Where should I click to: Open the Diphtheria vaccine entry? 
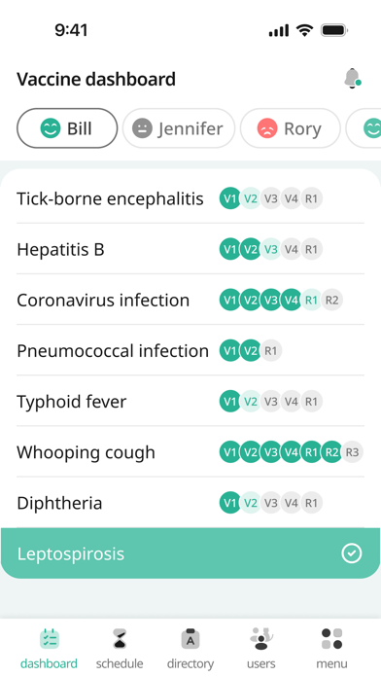190,503
